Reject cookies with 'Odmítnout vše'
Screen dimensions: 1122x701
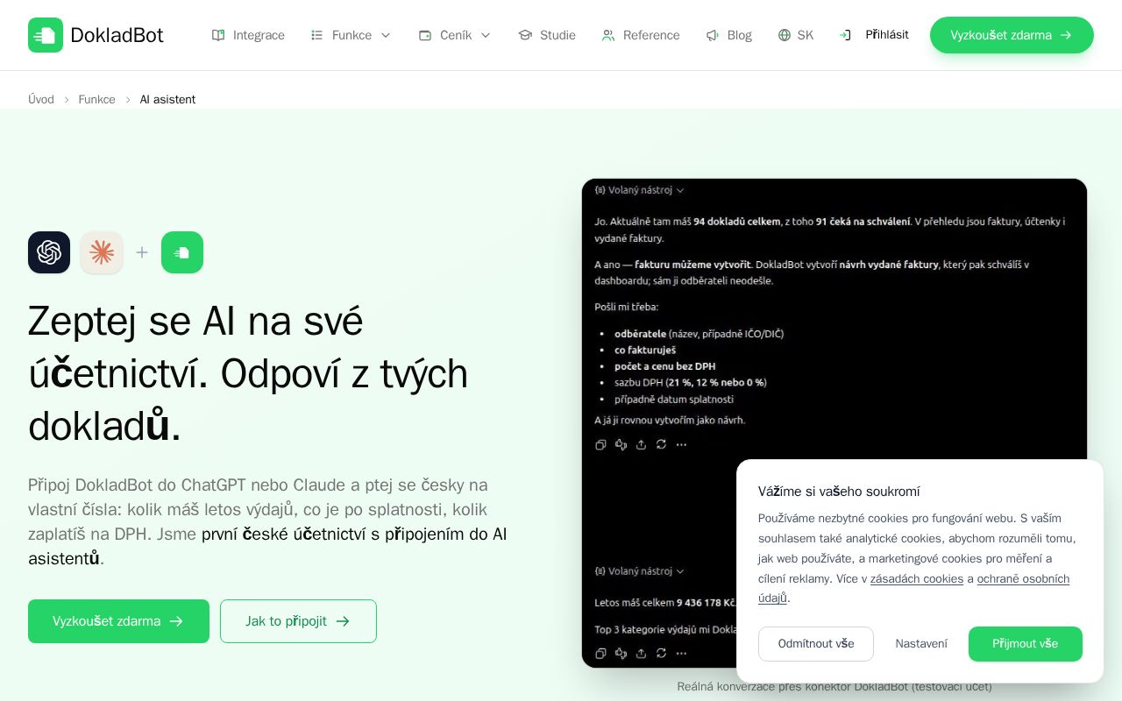point(816,644)
